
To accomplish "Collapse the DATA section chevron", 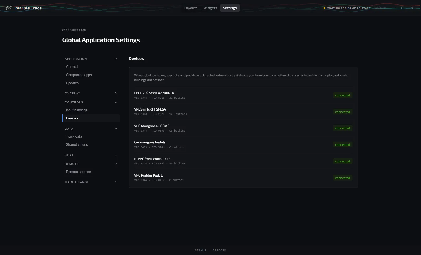I will pyautogui.click(x=116, y=129).
